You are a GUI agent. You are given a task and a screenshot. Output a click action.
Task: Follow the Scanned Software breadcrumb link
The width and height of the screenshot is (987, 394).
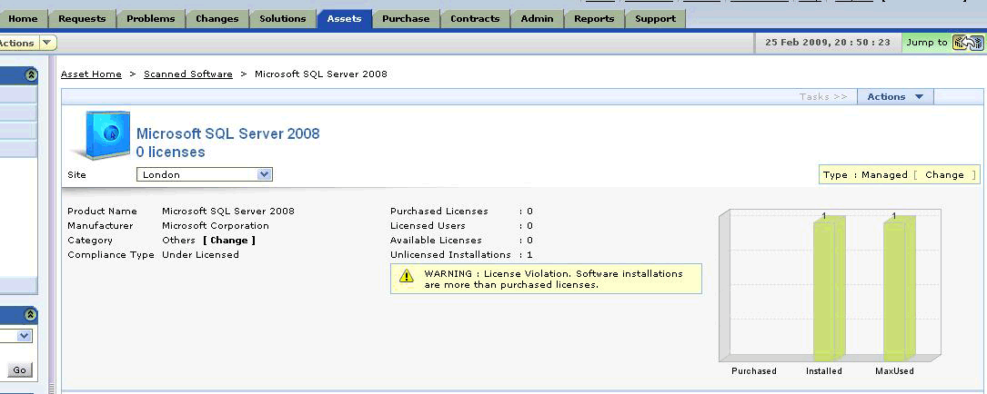[x=188, y=74]
